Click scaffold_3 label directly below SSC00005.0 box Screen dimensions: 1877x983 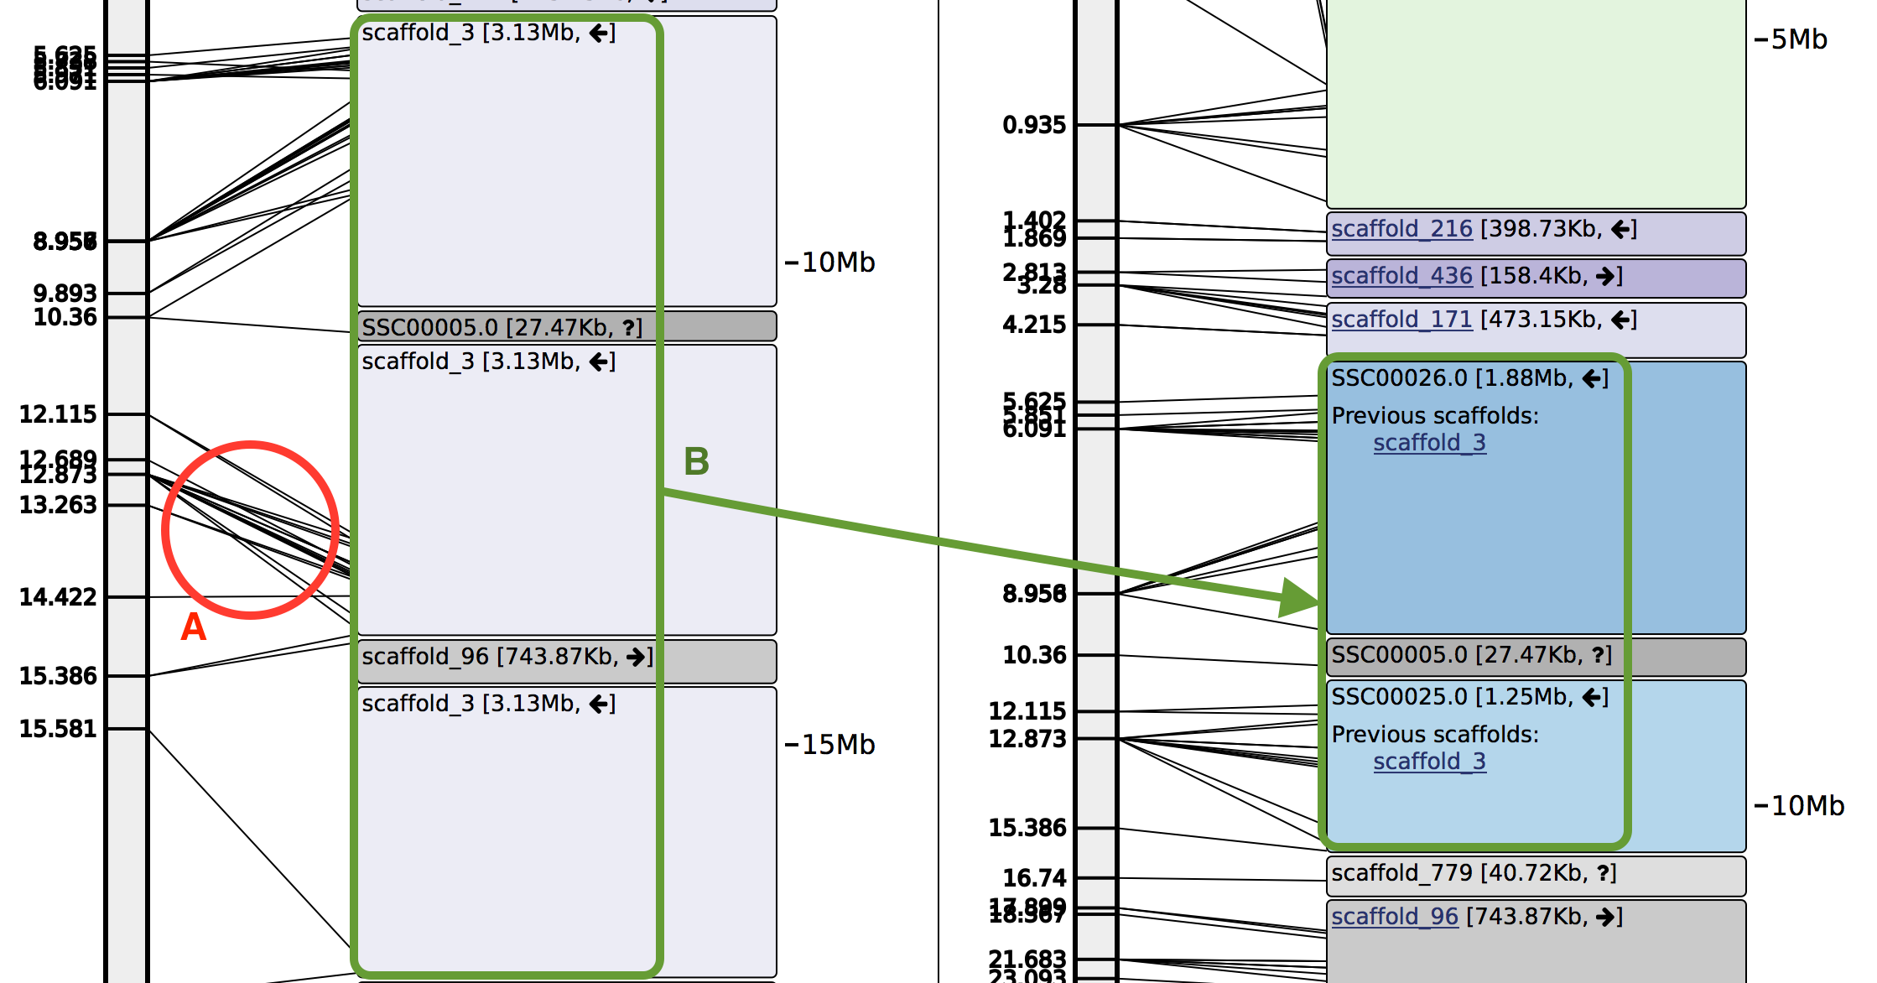pyautogui.click(x=488, y=361)
